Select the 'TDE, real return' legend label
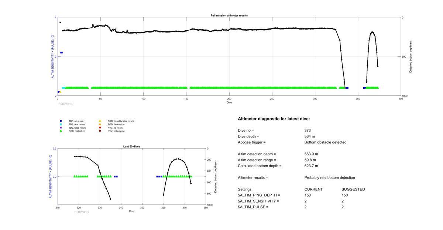This screenshot has height=230, width=443. tap(77, 124)
